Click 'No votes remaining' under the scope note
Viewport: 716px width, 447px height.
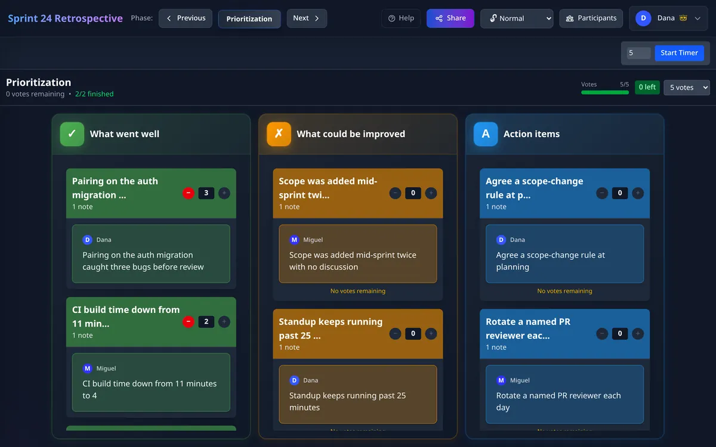point(358,291)
